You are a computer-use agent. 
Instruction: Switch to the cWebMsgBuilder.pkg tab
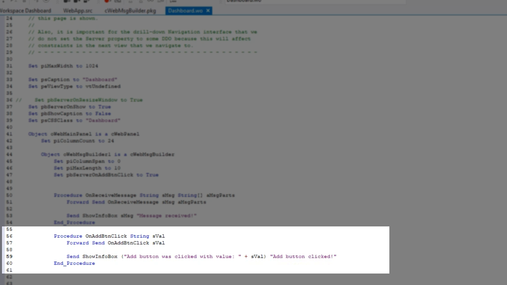(130, 11)
